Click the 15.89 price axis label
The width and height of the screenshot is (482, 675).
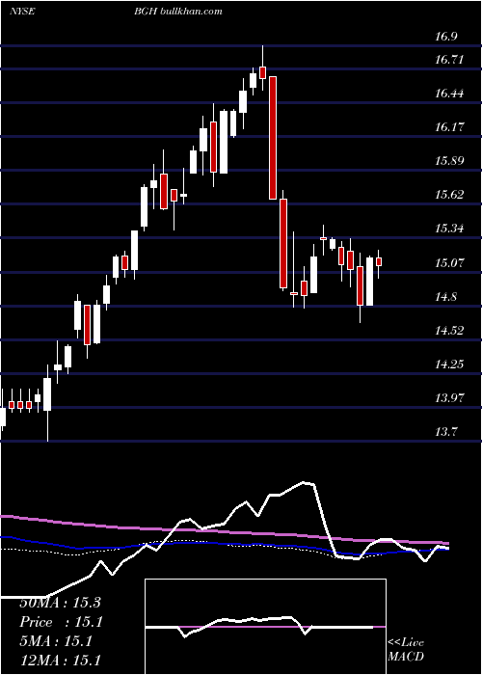click(449, 161)
